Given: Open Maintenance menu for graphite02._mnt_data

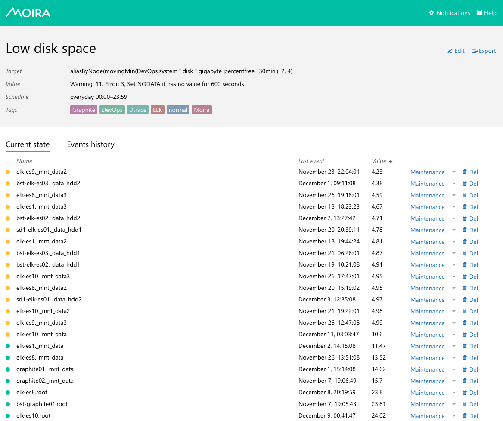Looking at the screenshot, I should point(453,381).
